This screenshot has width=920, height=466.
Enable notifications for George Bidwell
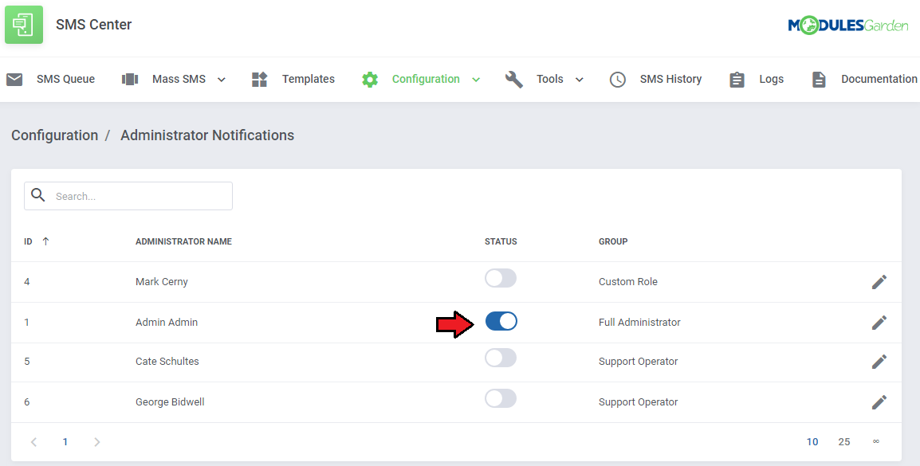point(501,398)
